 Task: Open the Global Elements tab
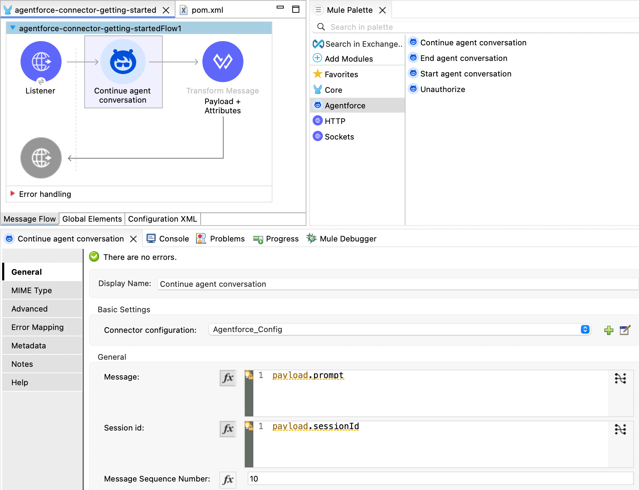point(92,219)
